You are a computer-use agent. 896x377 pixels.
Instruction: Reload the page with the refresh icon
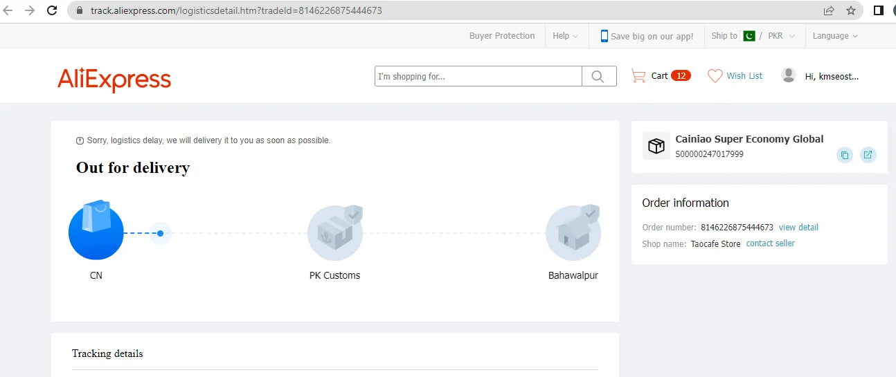tap(52, 10)
